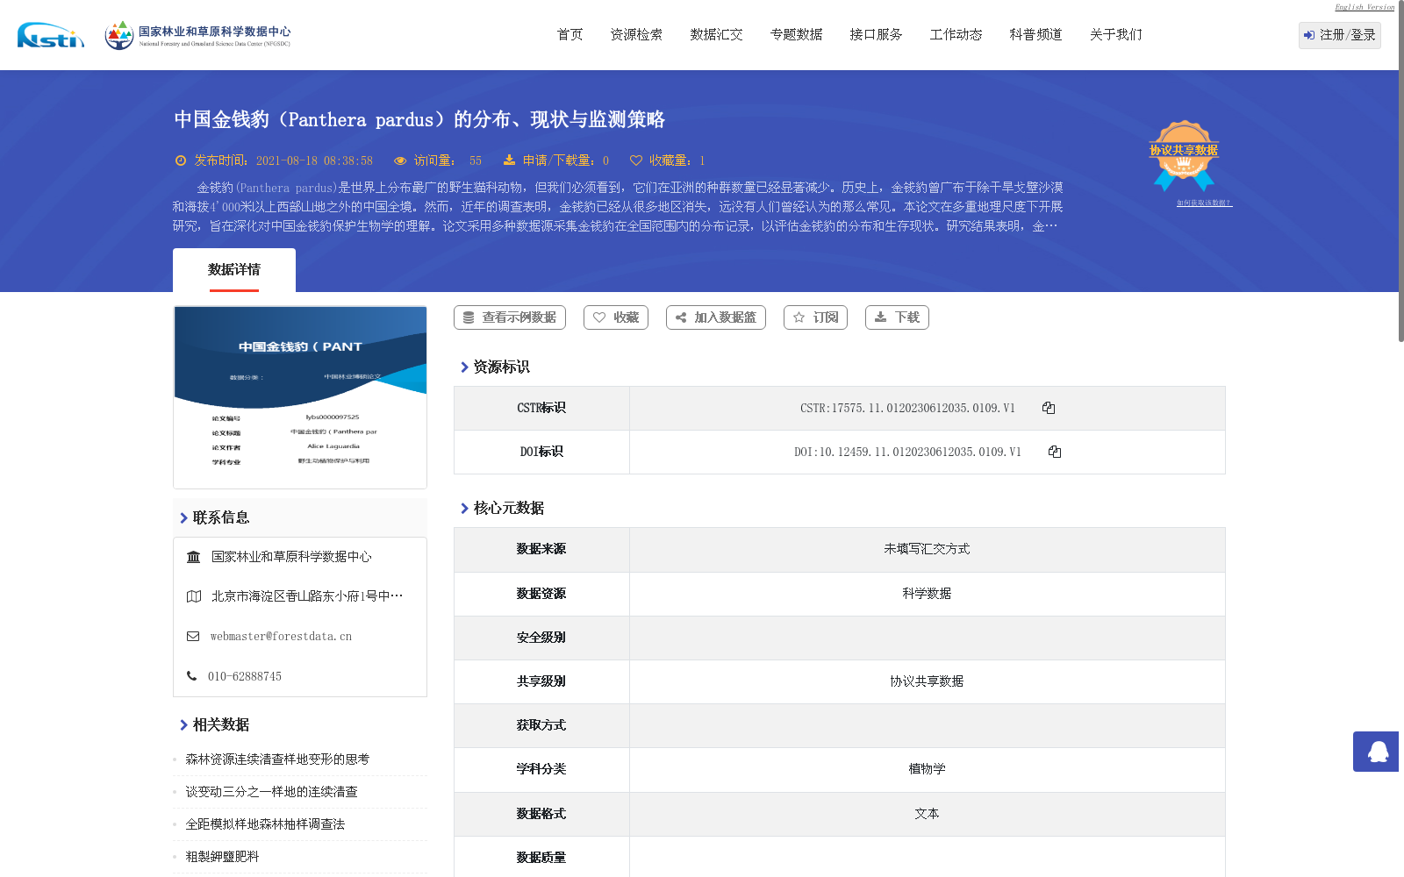Switch to the 数据详情 tab

click(234, 269)
